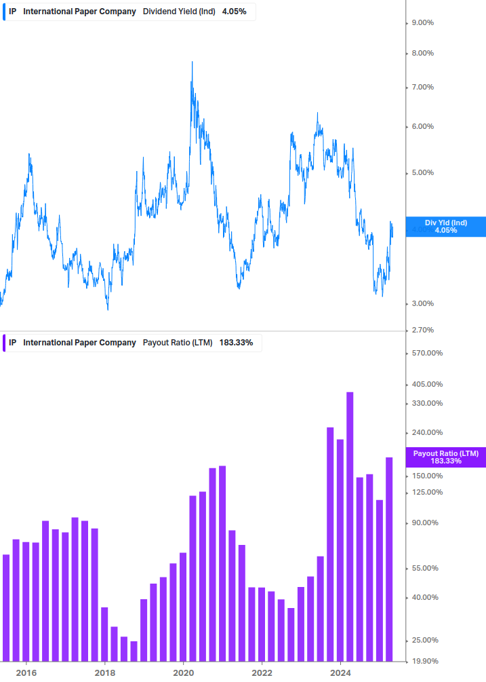
Task: Click the 125.00% payout axis label
Action: 427,493
